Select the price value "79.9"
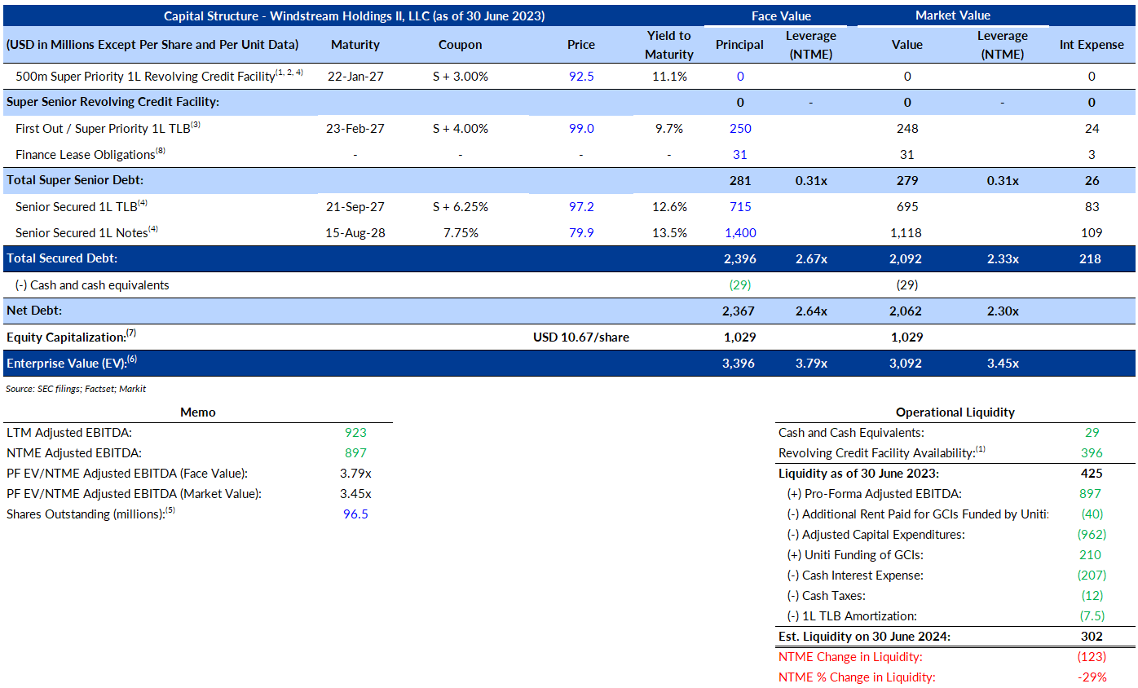The height and width of the screenshot is (688, 1138). pyautogui.click(x=581, y=233)
